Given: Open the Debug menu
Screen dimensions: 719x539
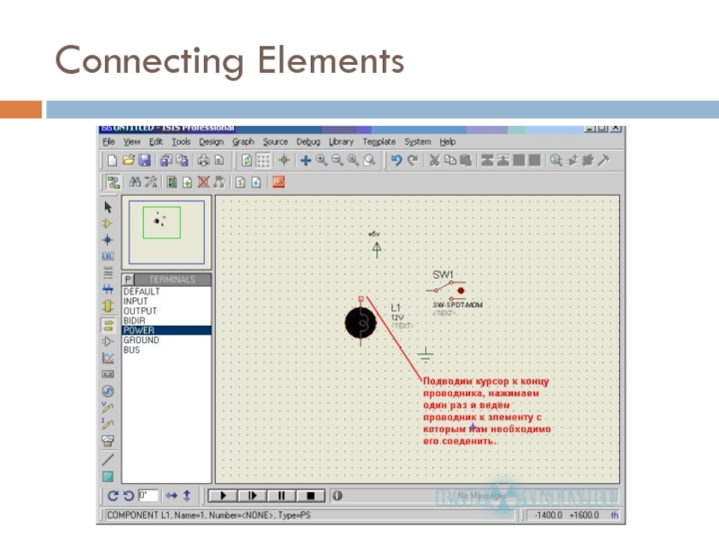Looking at the screenshot, I should tap(308, 142).
